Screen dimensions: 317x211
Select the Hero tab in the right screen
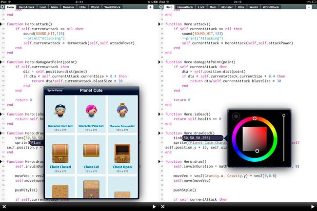click(x=169, y=7)
